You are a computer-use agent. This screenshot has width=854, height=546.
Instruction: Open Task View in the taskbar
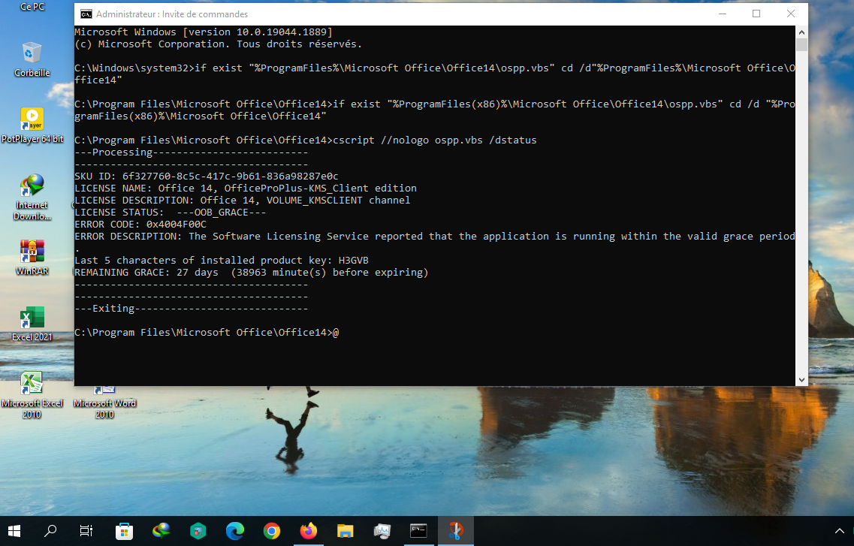86,531
